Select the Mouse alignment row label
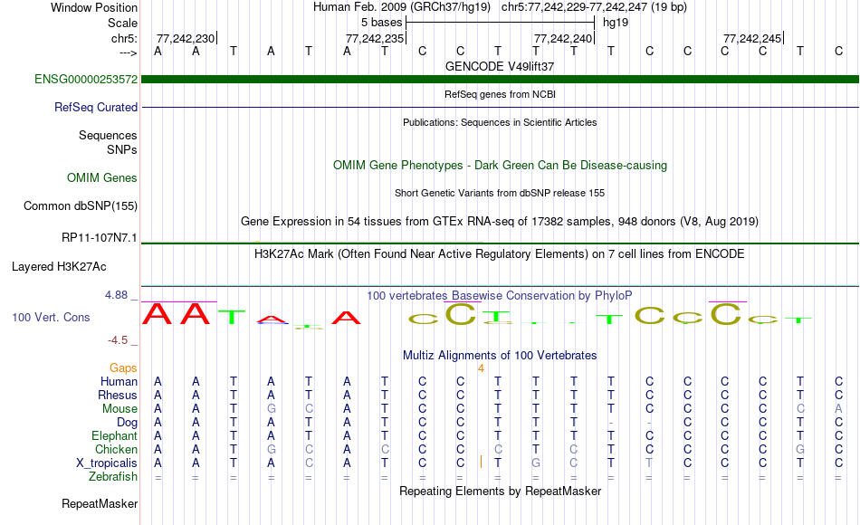The width and height of the screenshot is (860, 525). point(119,409)
